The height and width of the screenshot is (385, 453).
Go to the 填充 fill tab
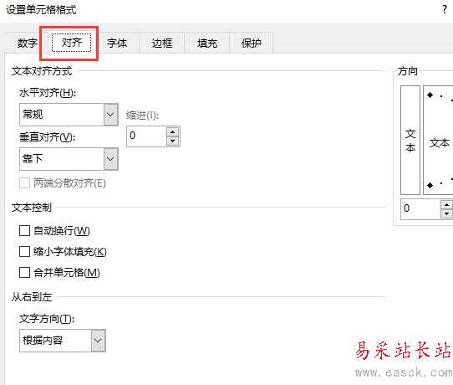tap(207, 43)
